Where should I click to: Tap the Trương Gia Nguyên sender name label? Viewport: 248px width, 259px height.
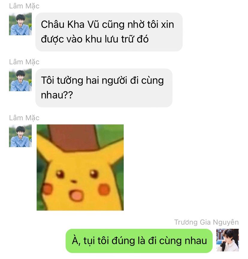point(206,222)
